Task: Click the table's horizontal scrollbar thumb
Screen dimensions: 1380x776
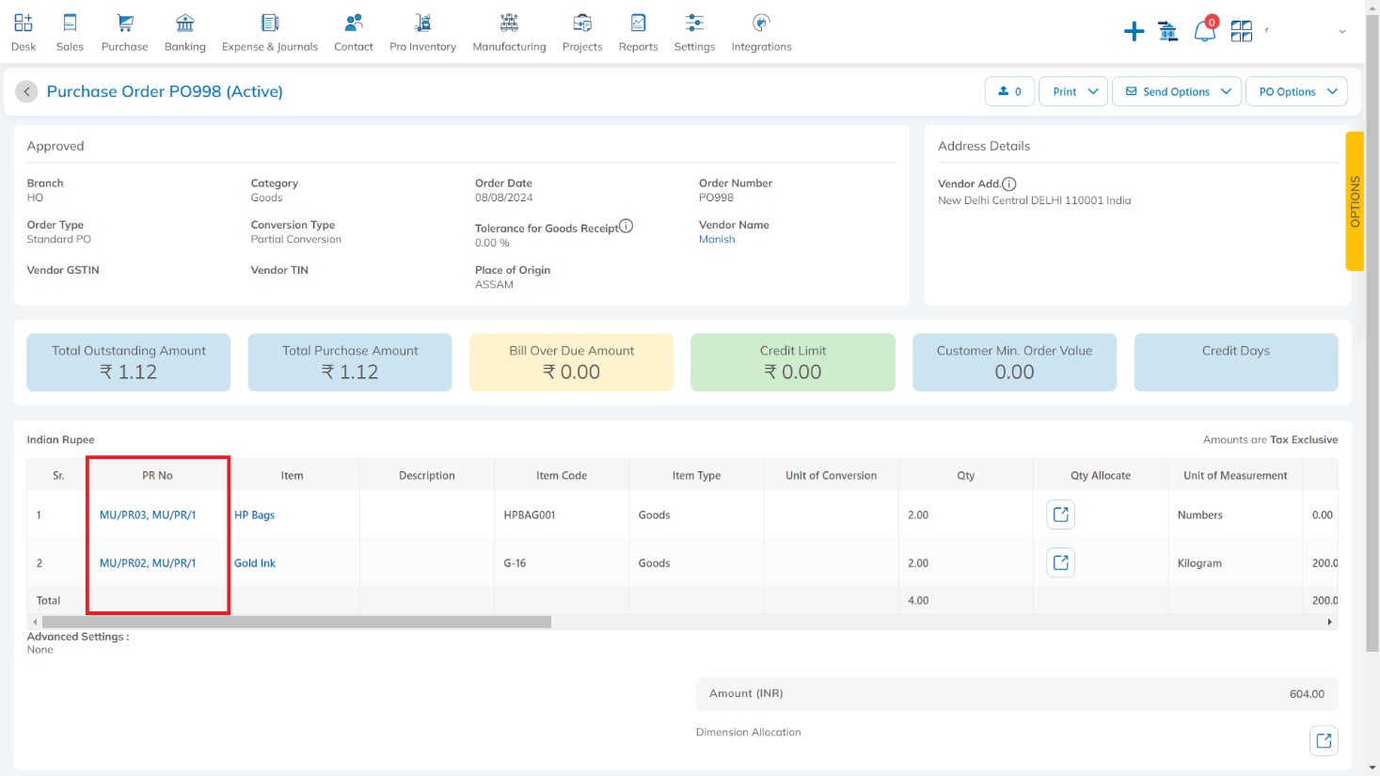Action: tap(296, 622)
